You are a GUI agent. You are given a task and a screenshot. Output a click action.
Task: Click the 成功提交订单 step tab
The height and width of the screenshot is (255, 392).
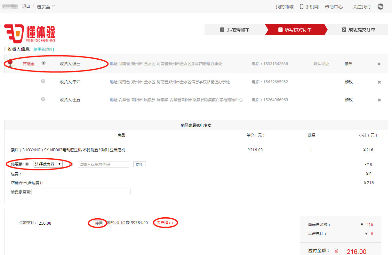point(358,30)
